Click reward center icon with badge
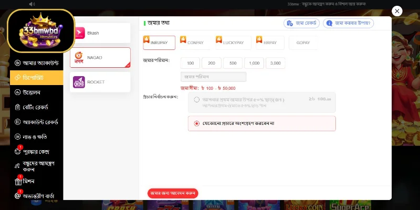The height and width of the screenshot is (210, 420). tap(18, 151)
